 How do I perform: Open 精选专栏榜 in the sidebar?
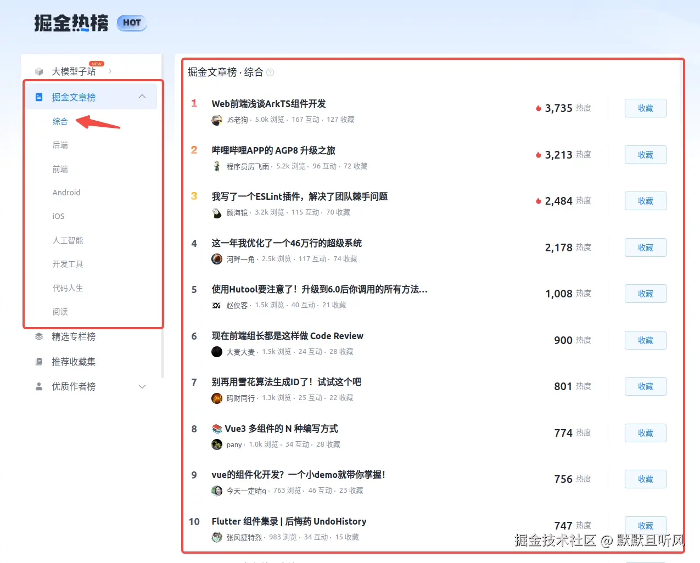(x=74, y=336)
